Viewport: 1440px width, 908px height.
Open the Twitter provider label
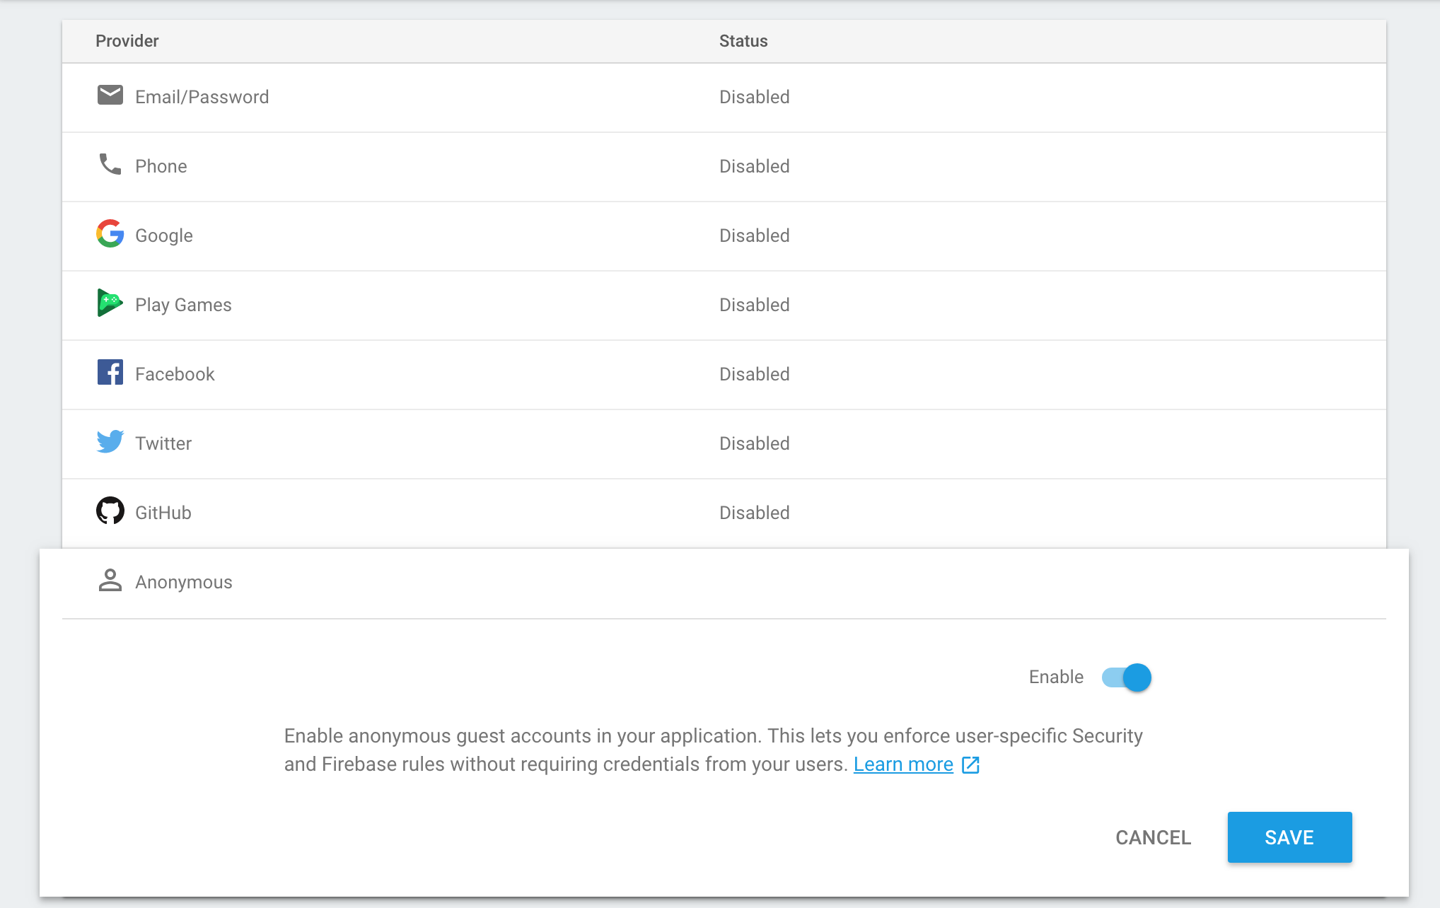(x=163, y=443)
